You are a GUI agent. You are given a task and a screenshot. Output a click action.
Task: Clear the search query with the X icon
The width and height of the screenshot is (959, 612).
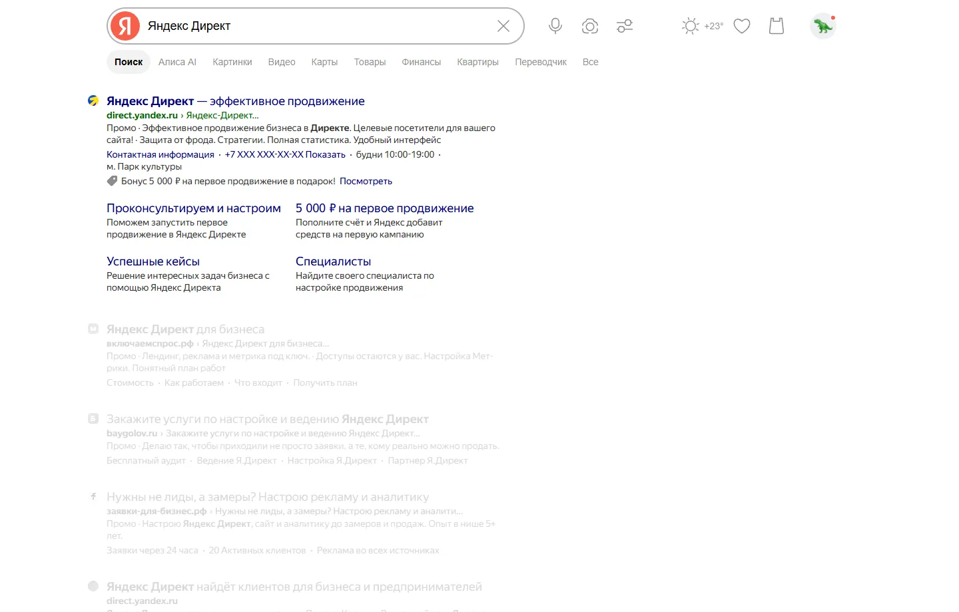coord(503,26)
